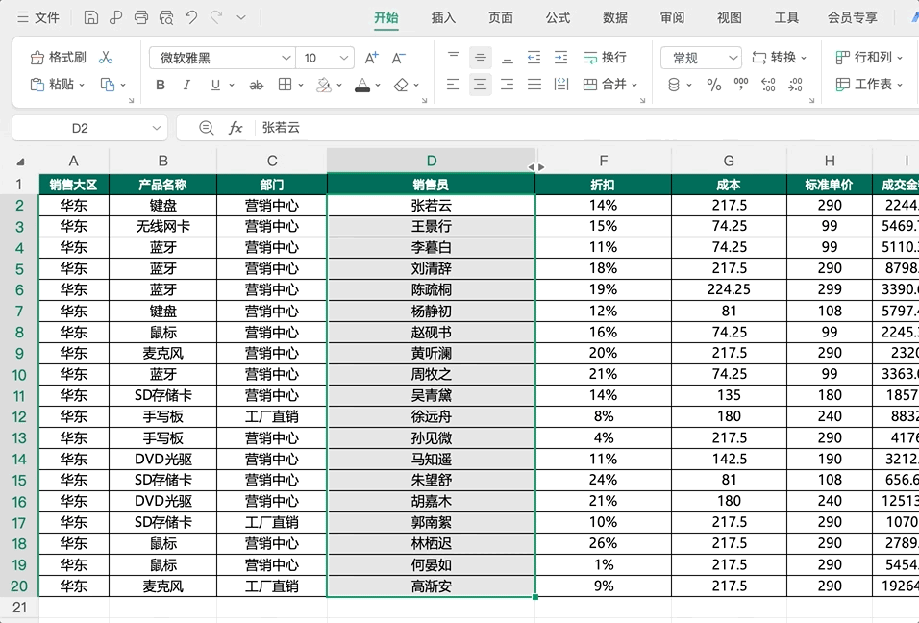919x623 pixels.
Task: Decrease indent icon
Action: (x=534, y=57)
